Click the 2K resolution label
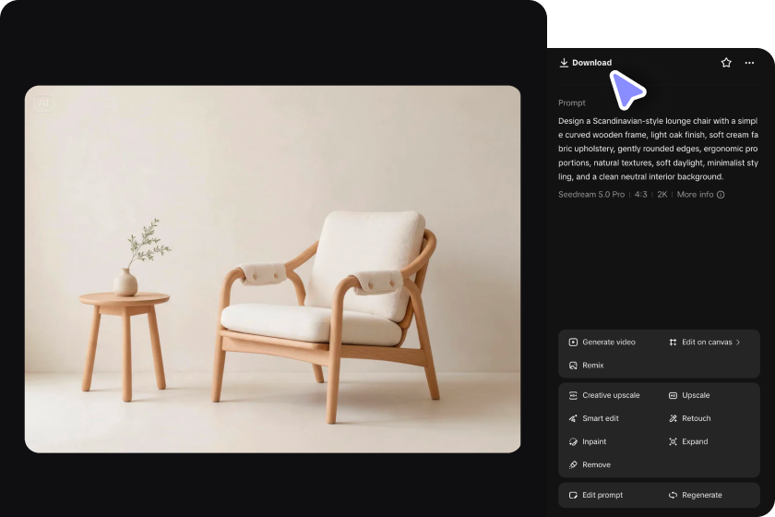This screenshot has width=775, height=517. click(662, 195)
